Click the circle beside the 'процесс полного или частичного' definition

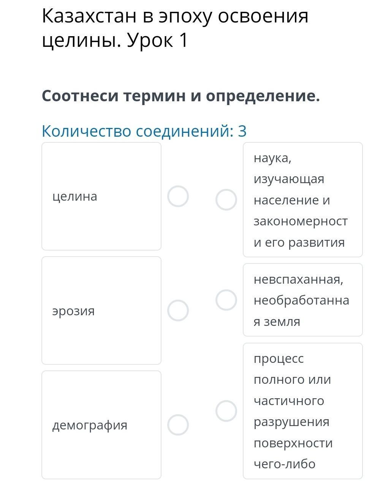(226, 411)
